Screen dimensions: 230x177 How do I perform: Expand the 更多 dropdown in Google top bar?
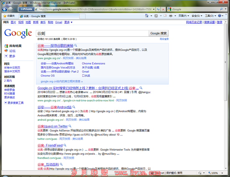pyautogui.click(x=68, y=22)
